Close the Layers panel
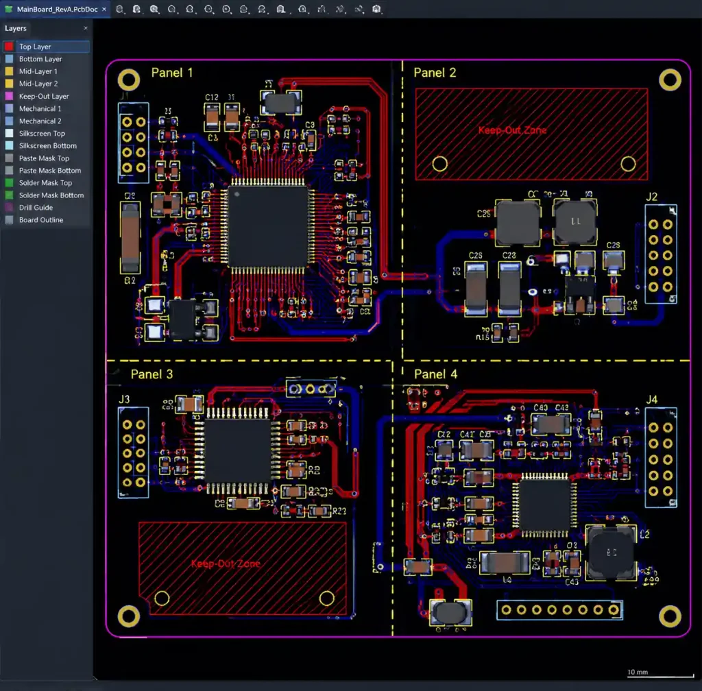This screenshot has width=702, height=691. [x=86, y=28]
